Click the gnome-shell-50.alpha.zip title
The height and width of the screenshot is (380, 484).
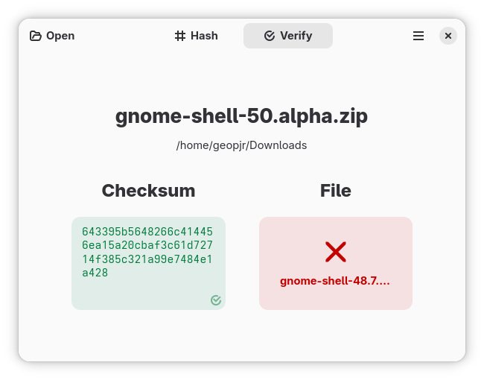[x=241, y=117]
